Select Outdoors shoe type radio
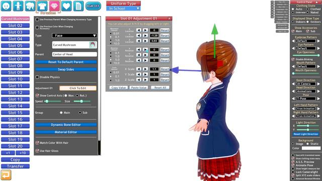This screenshot has height=181, width=322. click(x=307, y=22)
